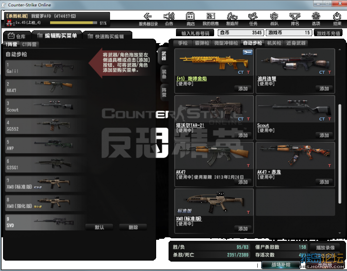The height and width of the screenshot is (271, 347).
Task: Add the golden (+5) rifle to menu
Action: 243,89
